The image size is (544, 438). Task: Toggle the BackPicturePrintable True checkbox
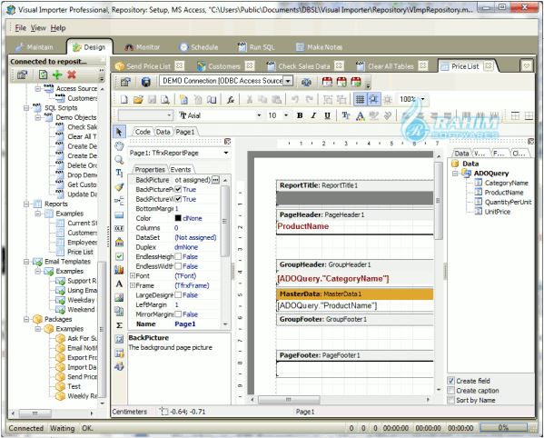click(x=178, y=189)
